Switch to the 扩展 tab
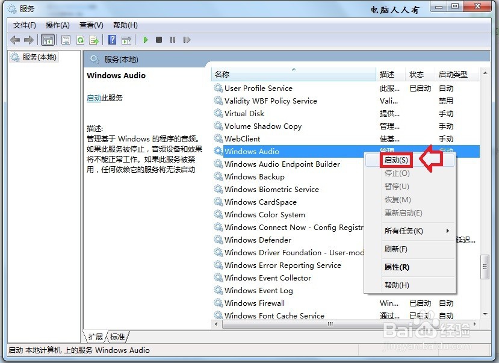 96,337
